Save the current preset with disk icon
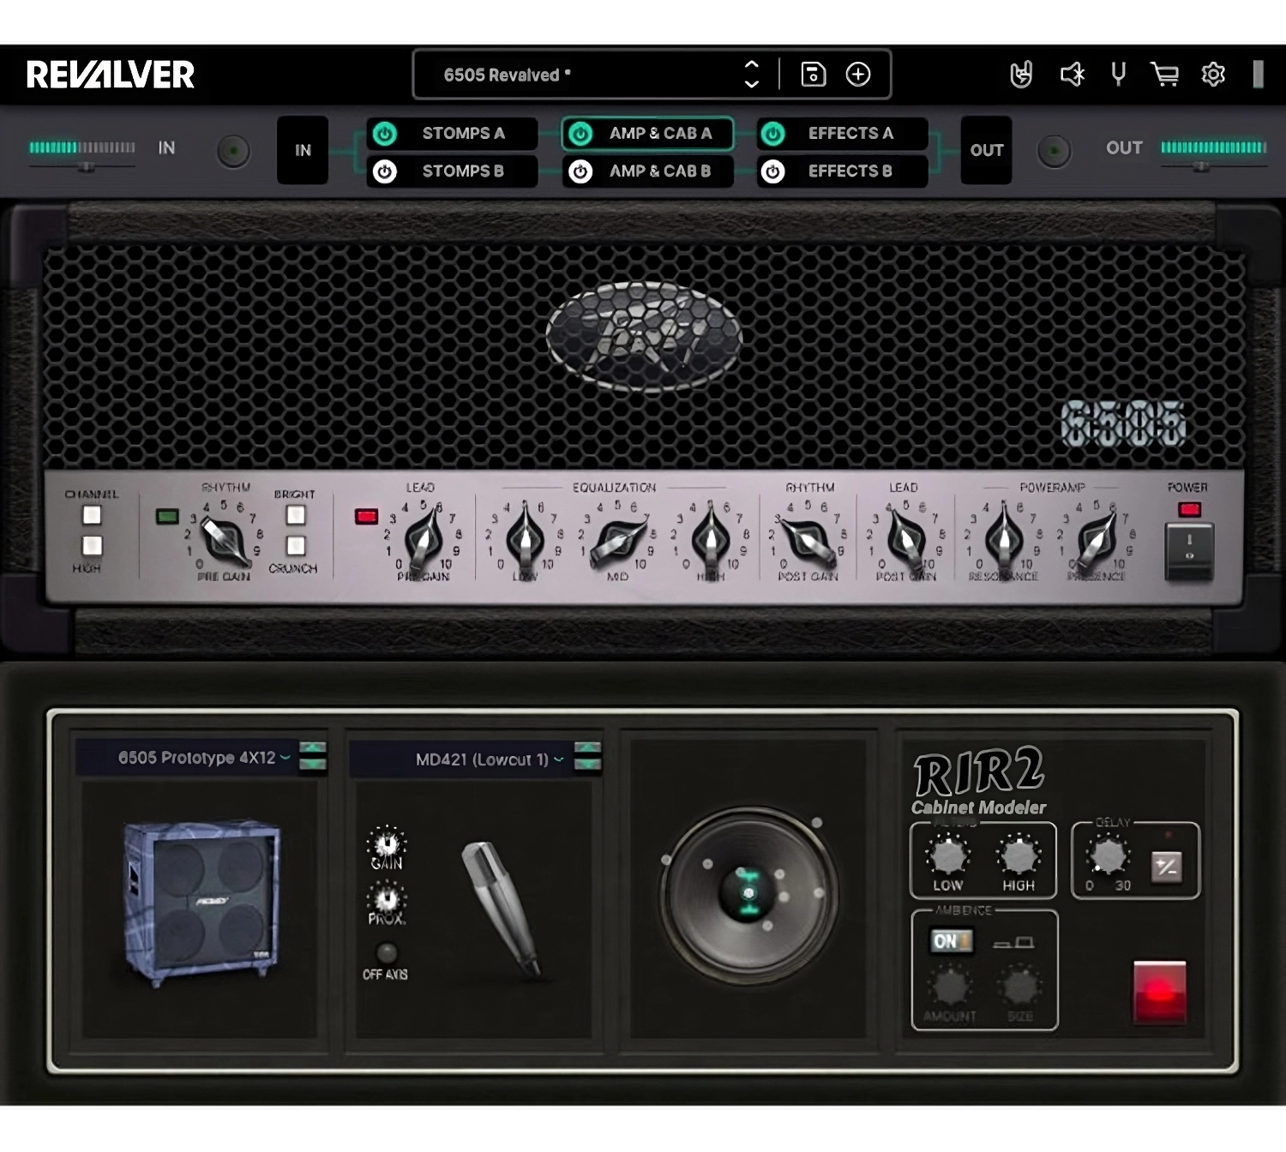Image resolution: width=1286 pixels, height=1152 pixels. click(x=813, y=75)
